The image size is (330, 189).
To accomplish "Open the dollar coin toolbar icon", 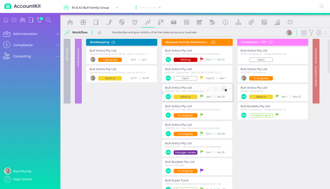I will (x=226, y=22).
